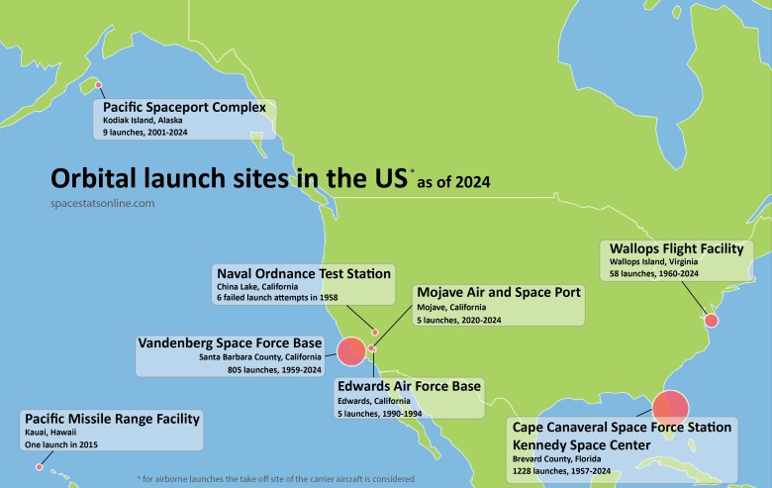This screenshot has height=488, width=772.
Task: Select the Cape Canaveral red circle marker
Action: point(670,407)
